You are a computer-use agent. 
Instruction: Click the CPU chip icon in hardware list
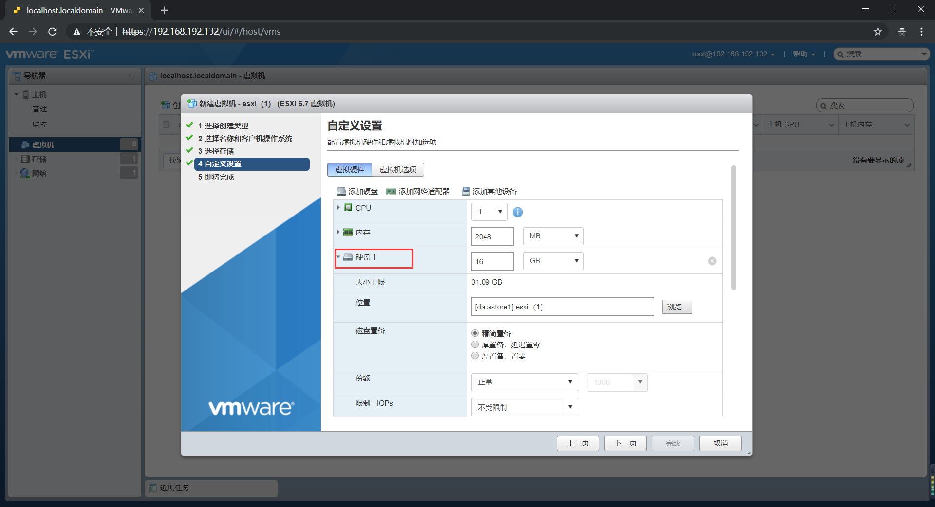[x=348, y=208]
